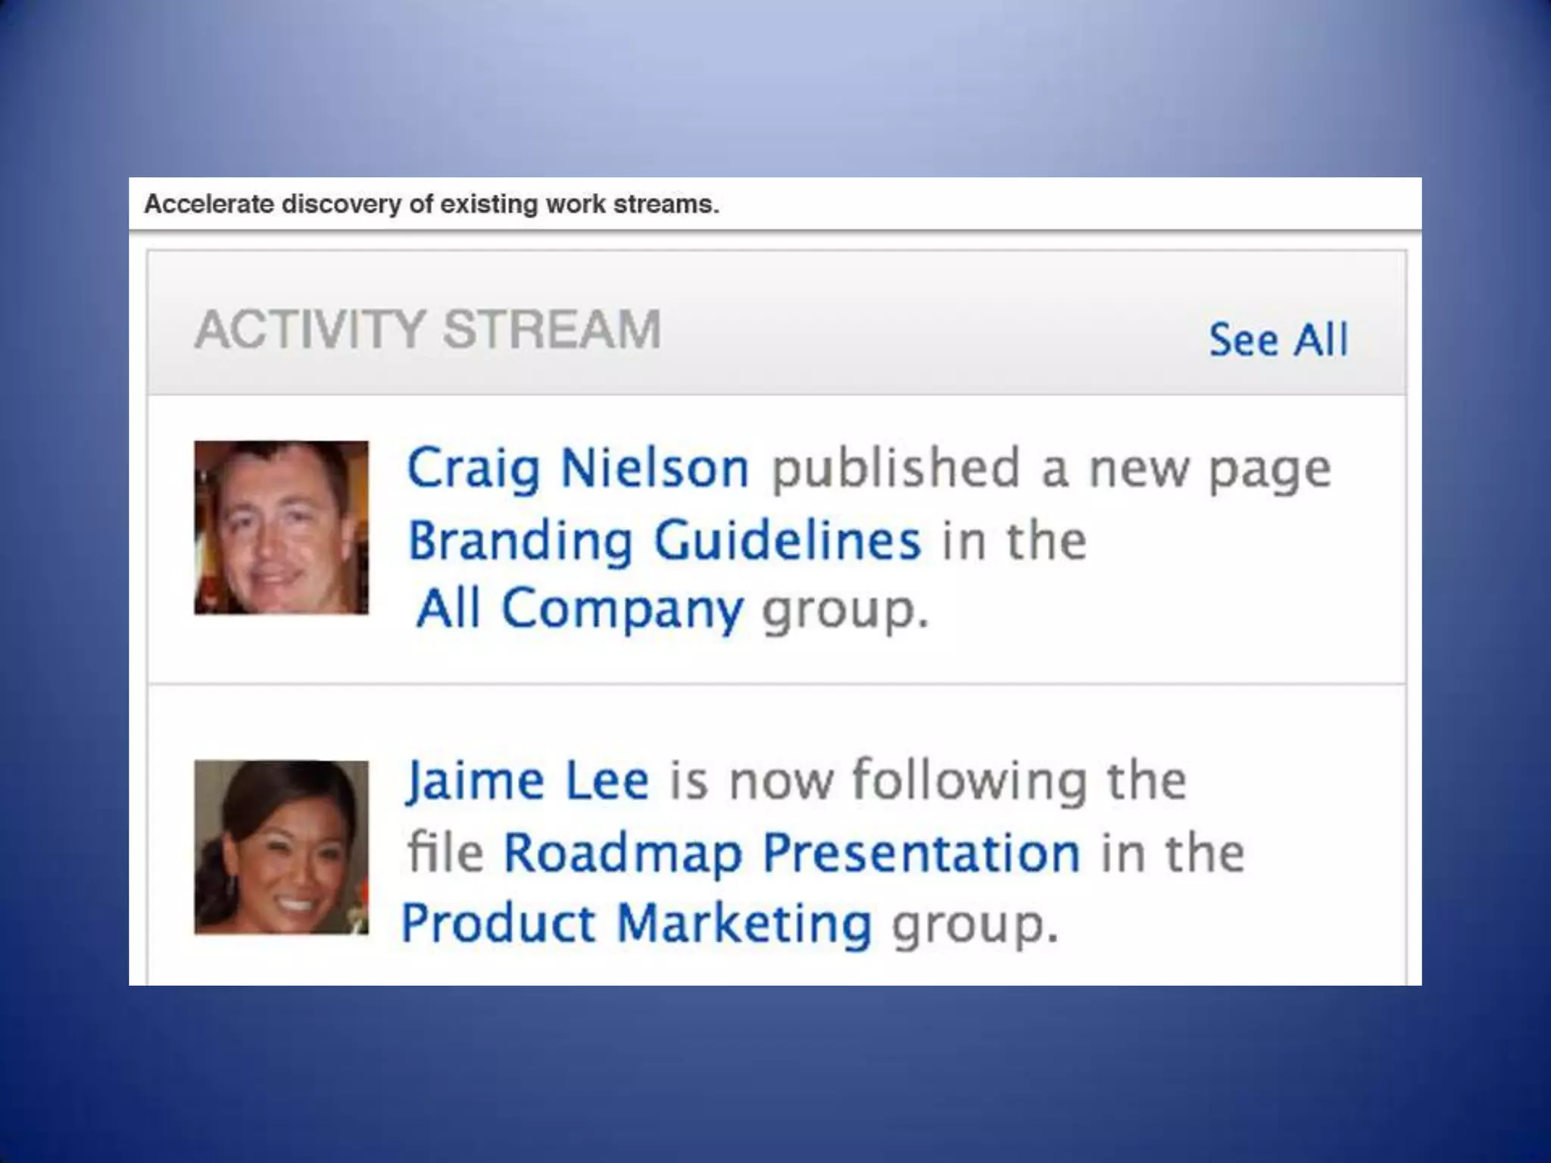The height and width of the screenshot is (1163, 1551).
Task: Click the See All link
Action: (x=1278, y=339)
